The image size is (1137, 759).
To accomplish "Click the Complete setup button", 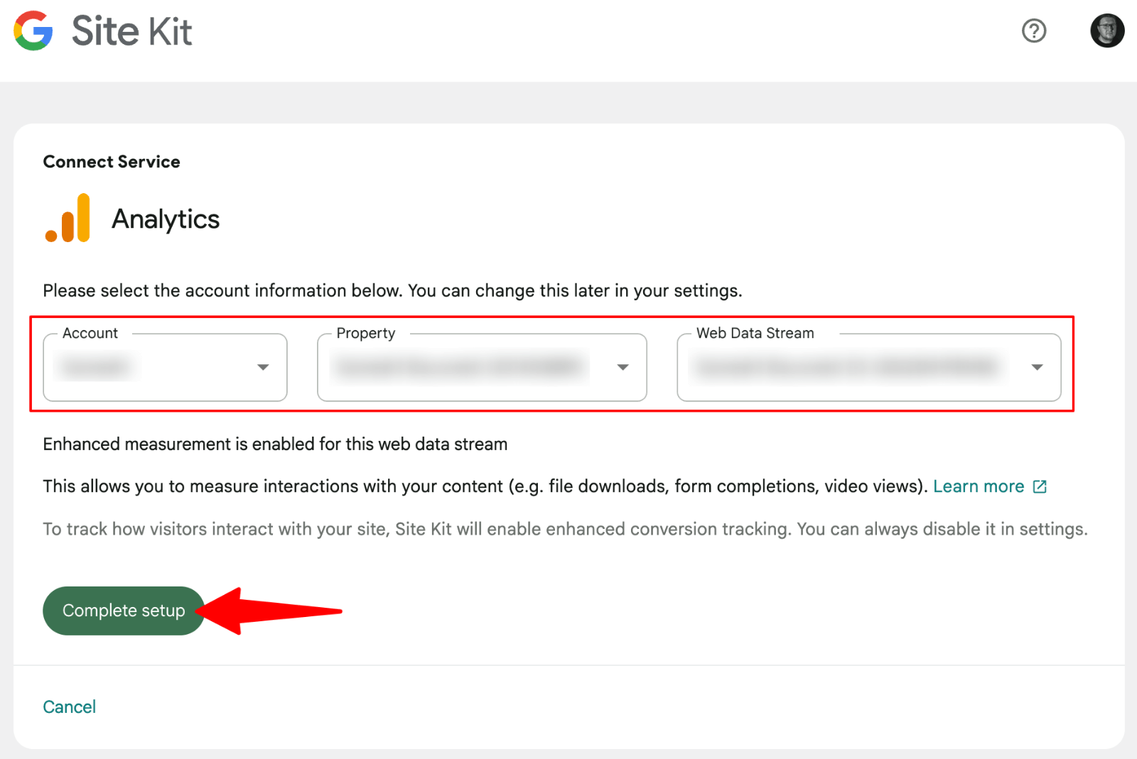I will [124, 611].
